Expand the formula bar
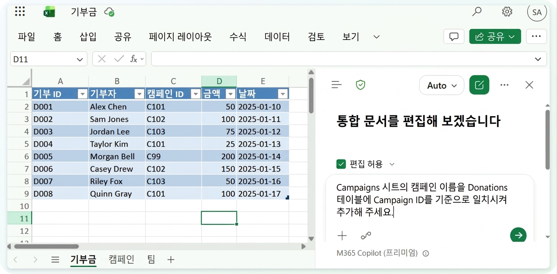The height and width of the screenshot is (274, 557). [538, 59]
